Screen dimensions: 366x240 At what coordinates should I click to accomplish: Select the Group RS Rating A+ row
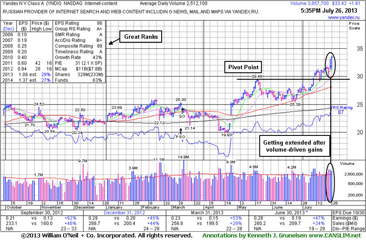(79, 29)
